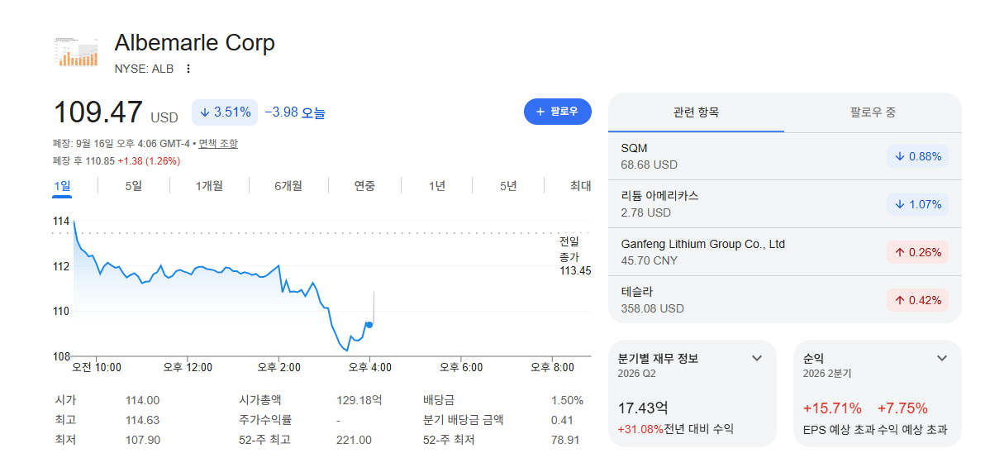Click the 3.51% down-arrow change badge

225,112
